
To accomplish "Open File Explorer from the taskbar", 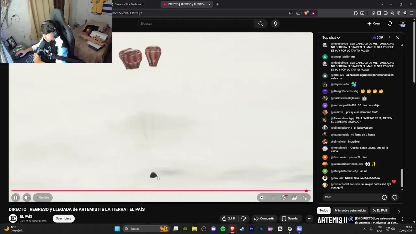I will [194, 229].
